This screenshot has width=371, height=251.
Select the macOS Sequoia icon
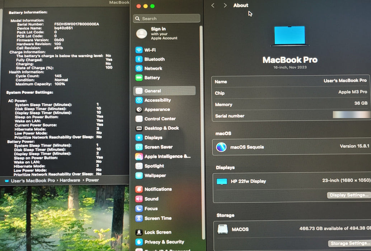tap(221, 147)
